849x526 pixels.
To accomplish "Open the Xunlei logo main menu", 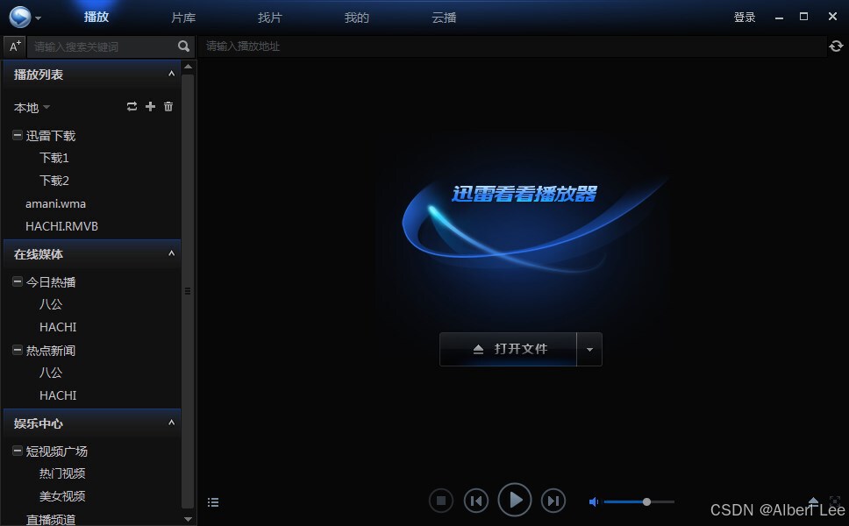I will tap(20, 17).
